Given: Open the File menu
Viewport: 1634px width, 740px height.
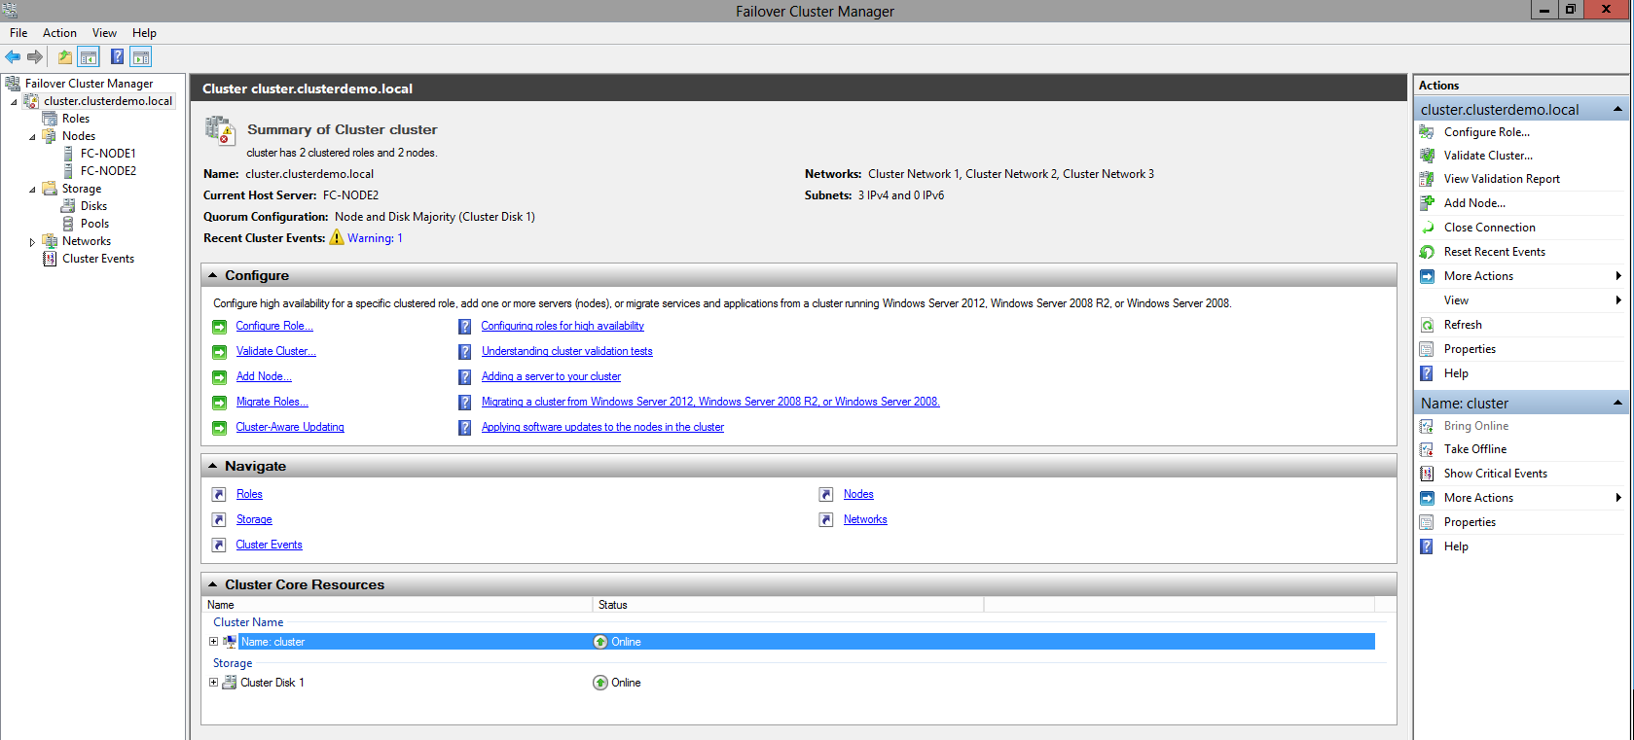Looking at the screenshot, I should 18,33.
